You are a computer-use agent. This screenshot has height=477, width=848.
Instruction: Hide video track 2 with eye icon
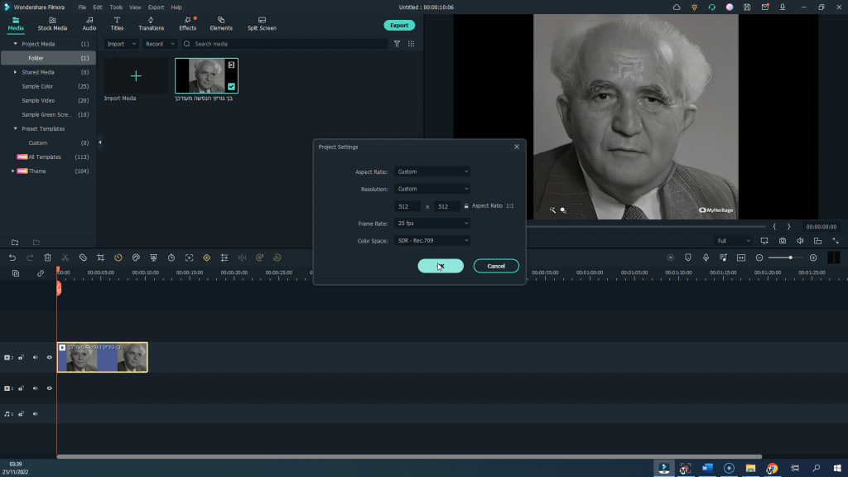49,358
